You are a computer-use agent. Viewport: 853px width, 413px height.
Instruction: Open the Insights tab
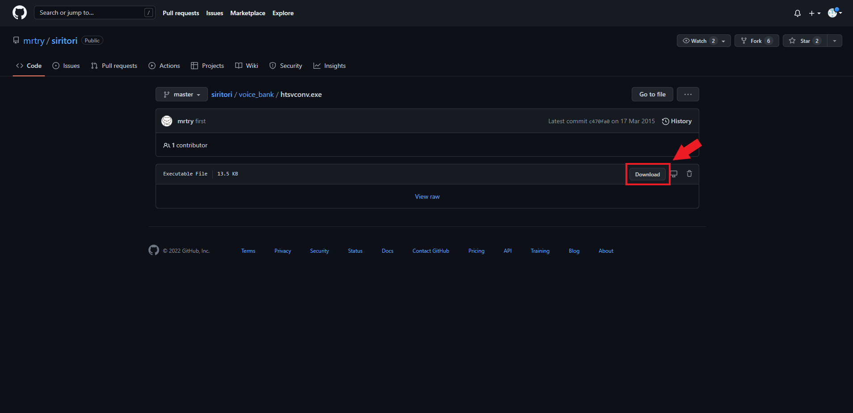click(329, 66)
